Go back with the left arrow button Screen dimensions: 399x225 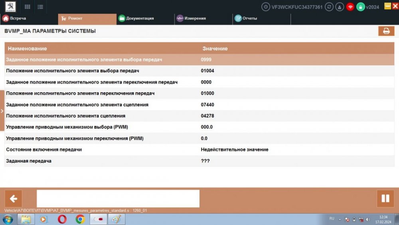click(x=13, y=199)
